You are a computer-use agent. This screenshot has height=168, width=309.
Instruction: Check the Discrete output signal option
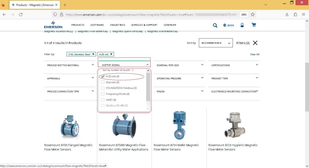(103, 82)
